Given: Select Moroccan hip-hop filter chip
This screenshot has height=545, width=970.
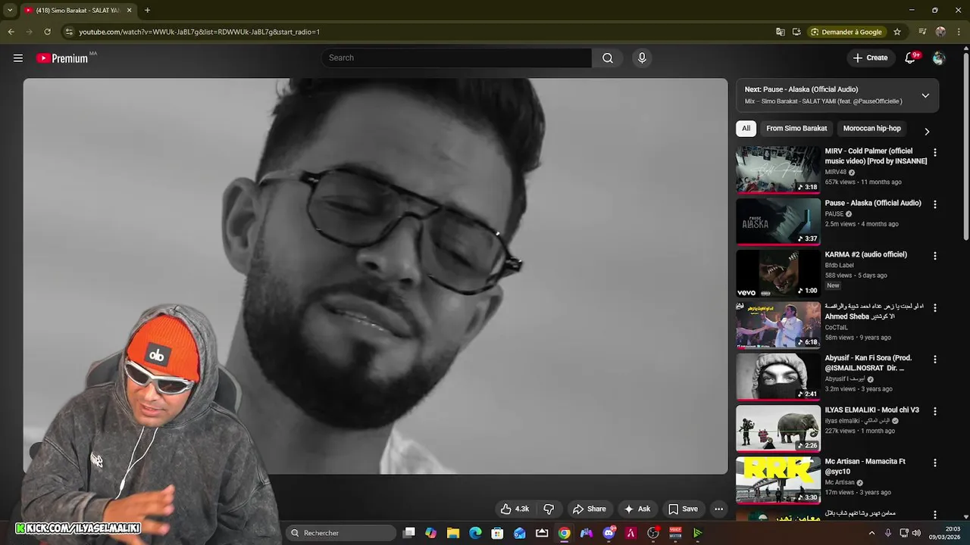Looking at the screenshot, I should coord(872,129).
